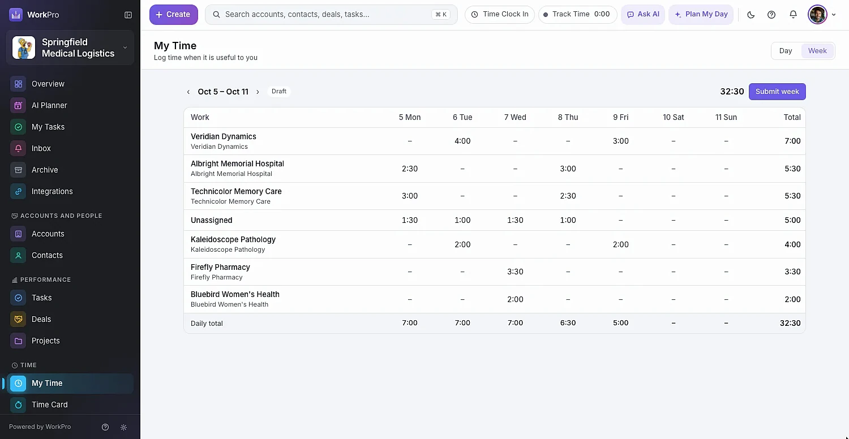Open the Overview sidebar icon

pyautogui.click(x=18, y=84)
